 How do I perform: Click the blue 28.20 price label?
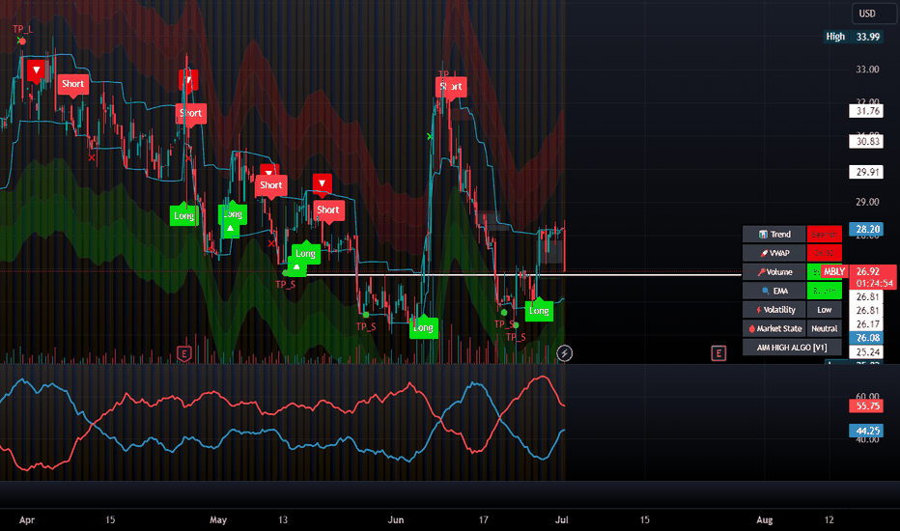866,229
